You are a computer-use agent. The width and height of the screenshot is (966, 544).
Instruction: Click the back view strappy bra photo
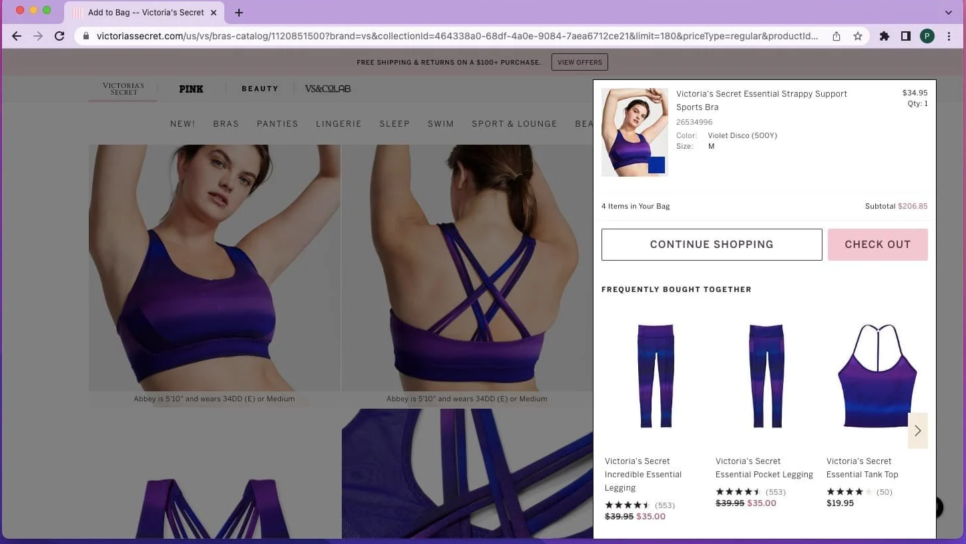pos(467,268)
